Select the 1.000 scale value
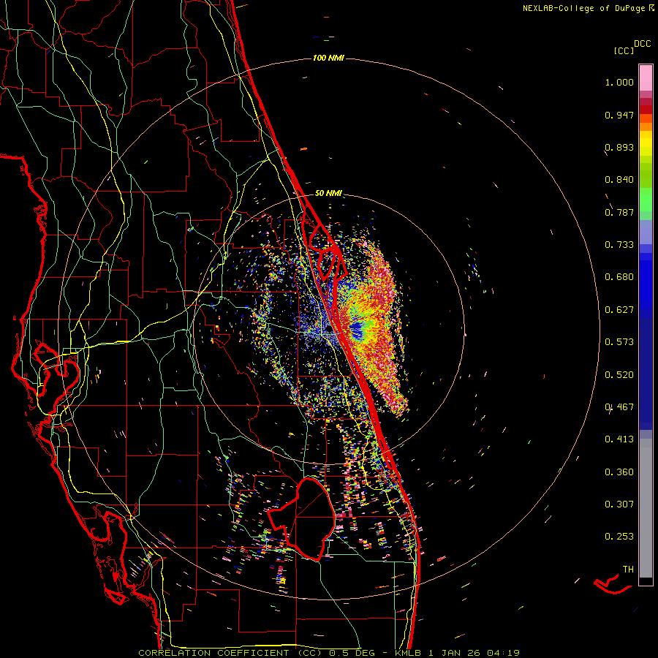Viewport: 658px width, 658px height. tap(619, 82)
